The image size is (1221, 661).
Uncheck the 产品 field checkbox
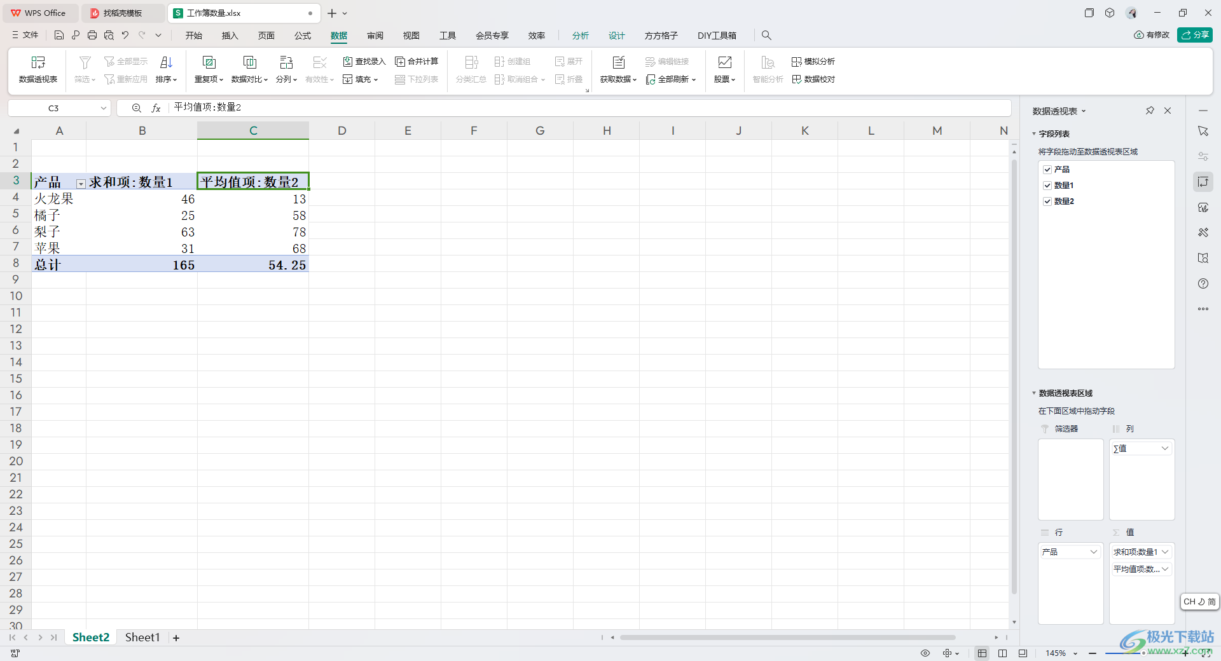pos(1047,170)
